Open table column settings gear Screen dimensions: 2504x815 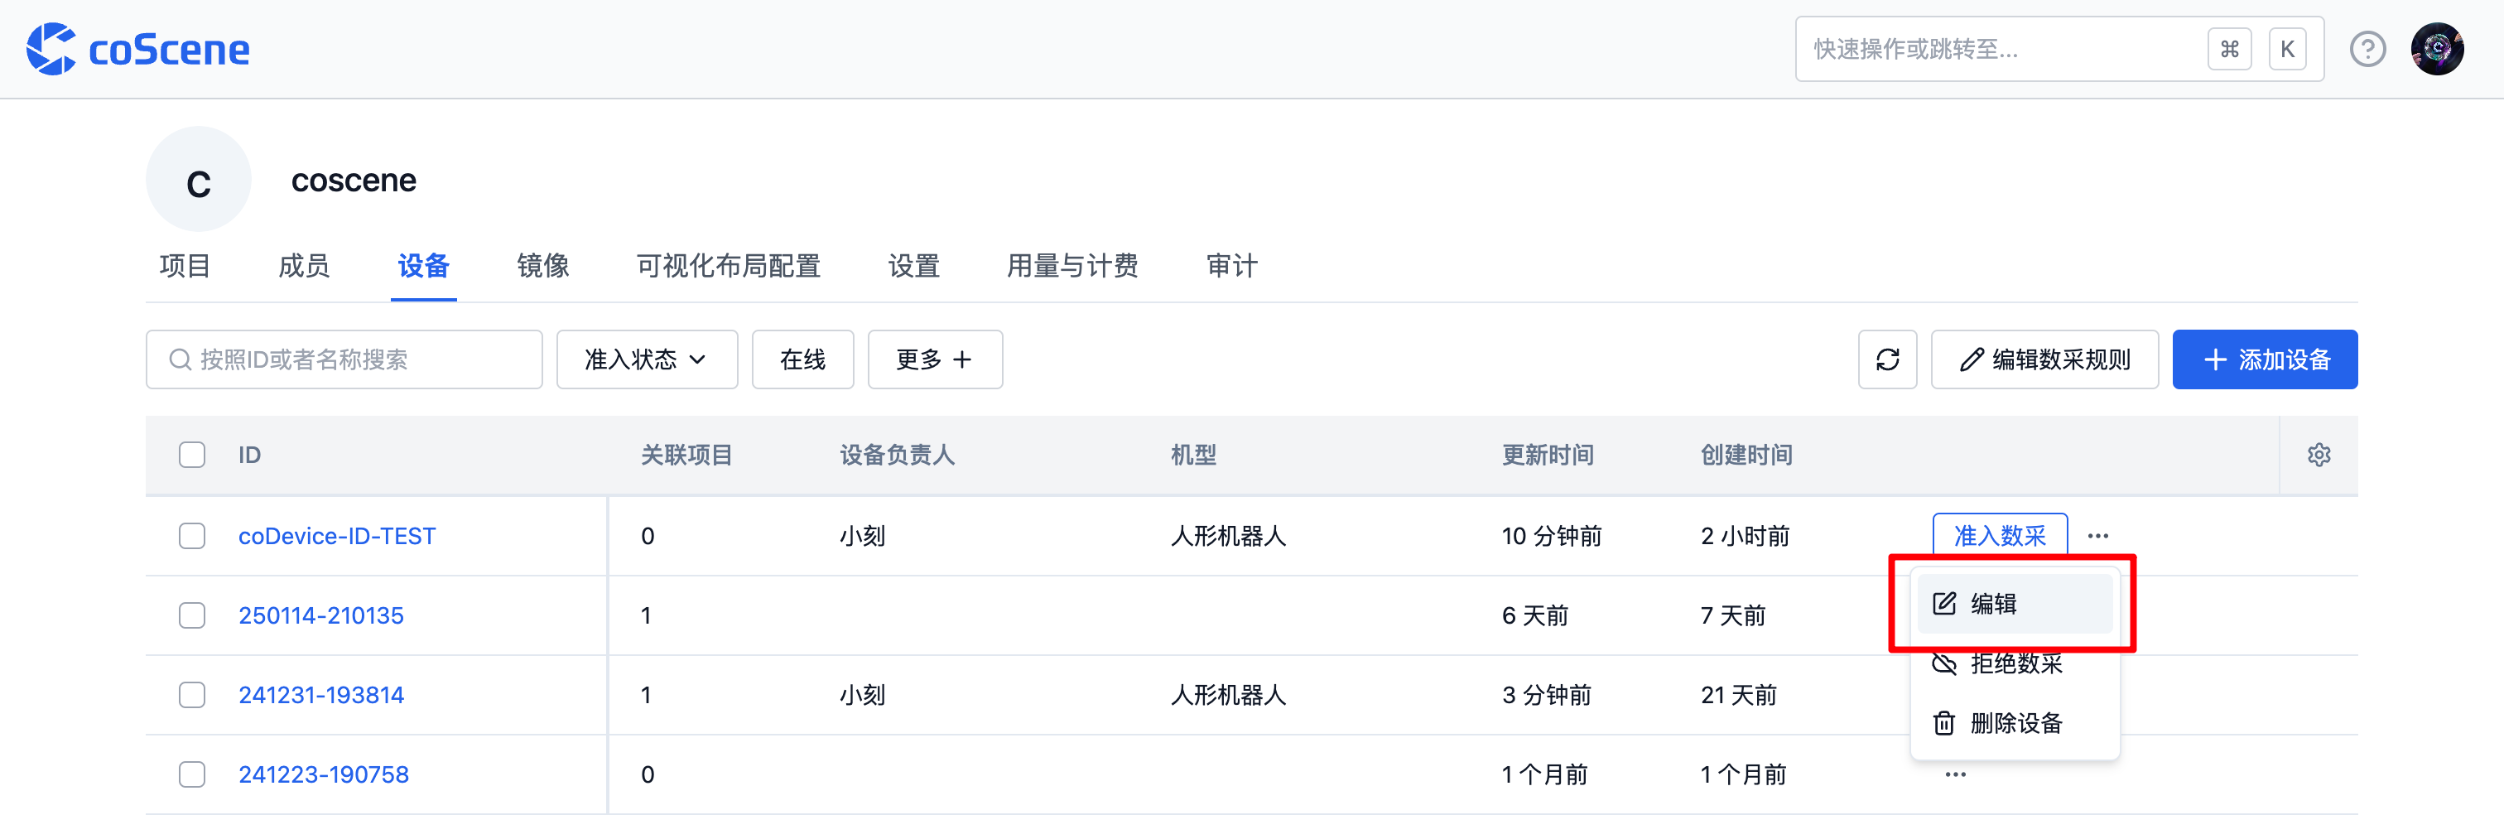pyautogui.click(x=2319, y=456)
